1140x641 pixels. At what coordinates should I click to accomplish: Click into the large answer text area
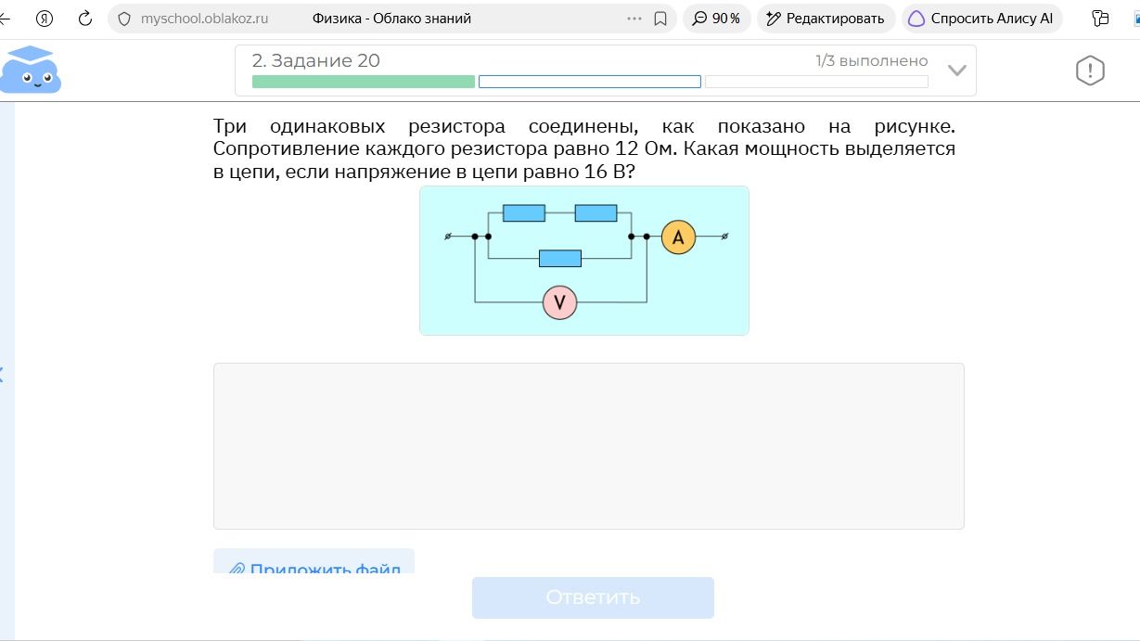point(589,446)
